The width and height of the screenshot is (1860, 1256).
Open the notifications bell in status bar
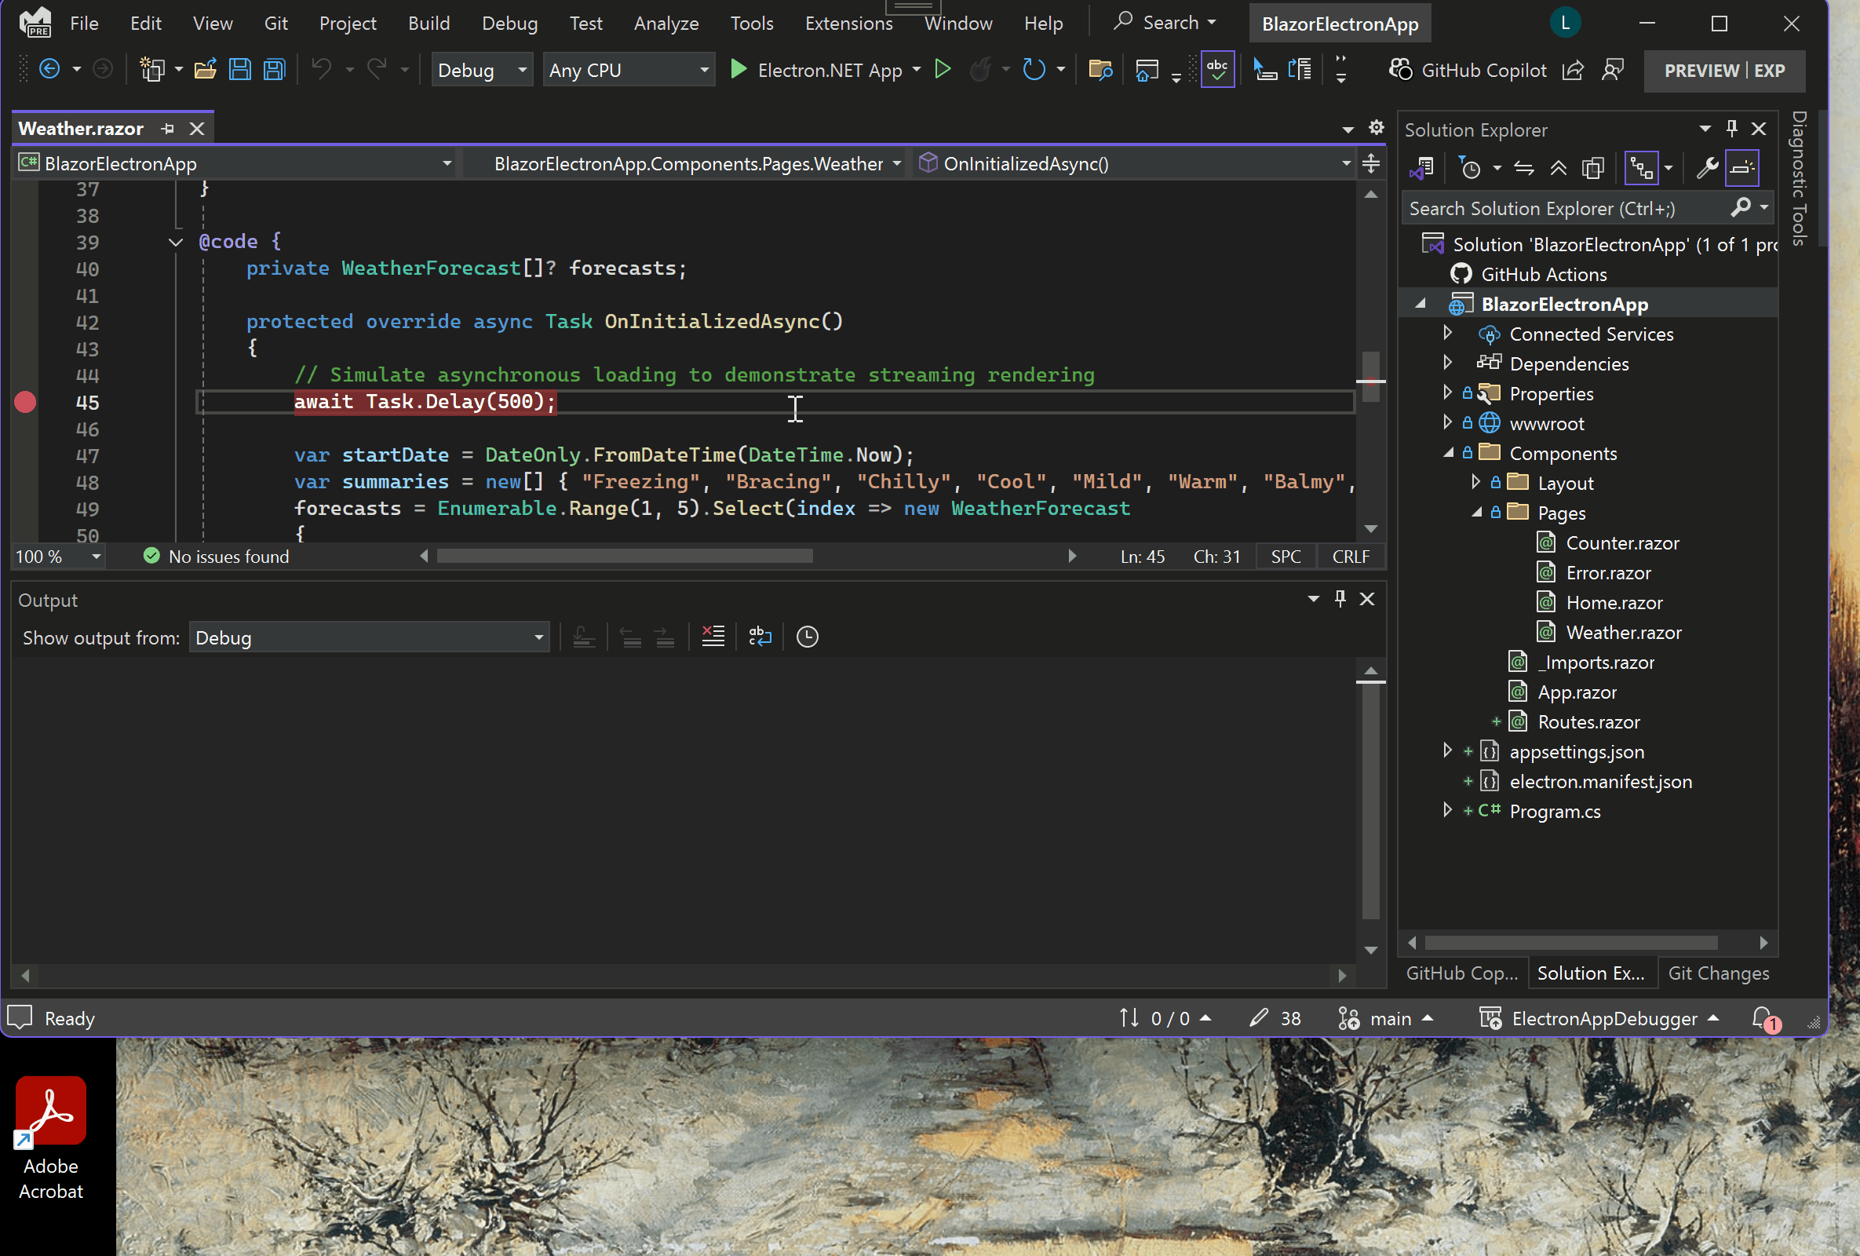pos(1762,1018)
